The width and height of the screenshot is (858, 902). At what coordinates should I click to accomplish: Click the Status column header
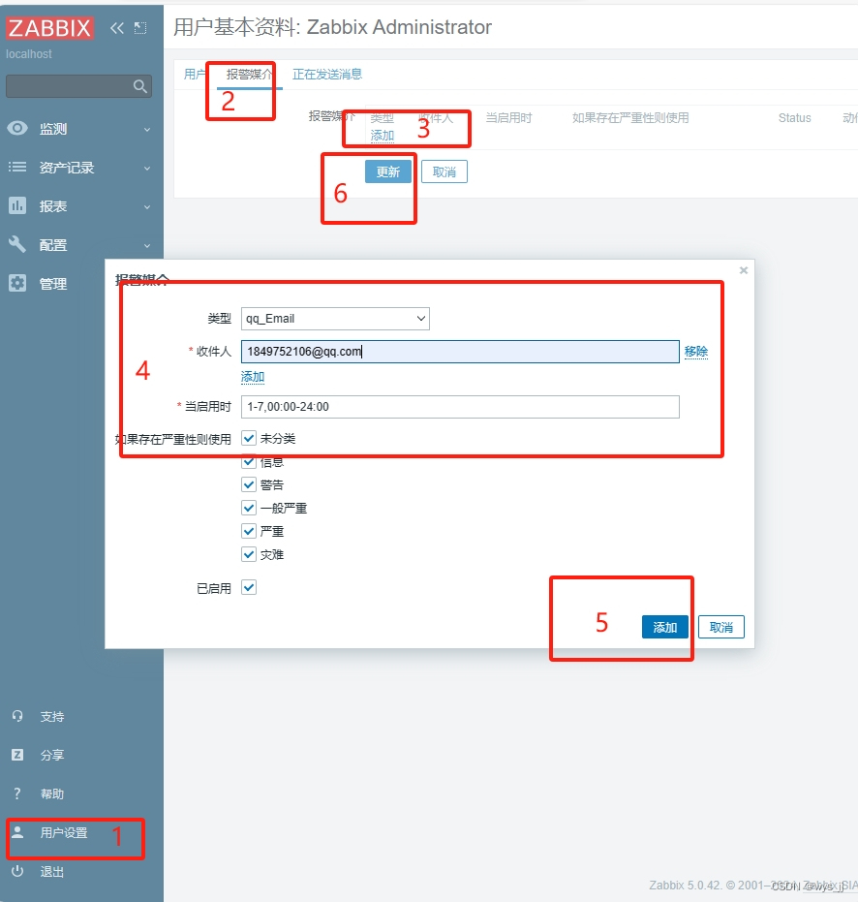[795, 118]
